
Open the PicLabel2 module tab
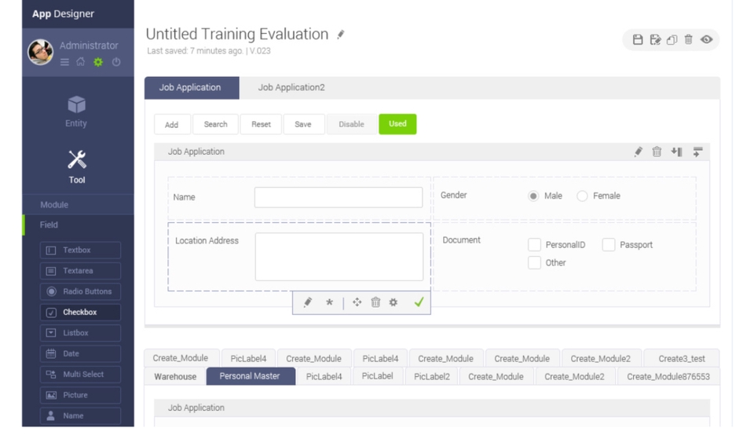432,376
